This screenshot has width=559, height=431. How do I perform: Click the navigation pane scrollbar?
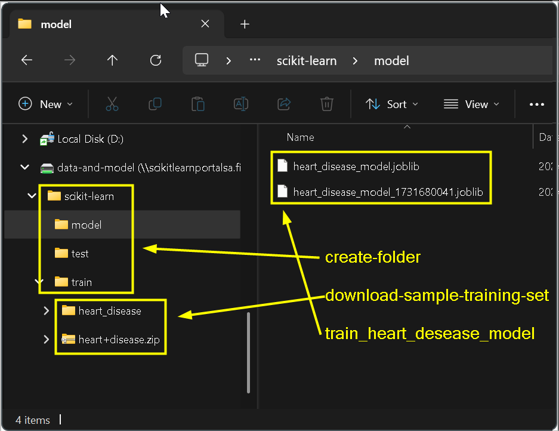coord(248,353)
